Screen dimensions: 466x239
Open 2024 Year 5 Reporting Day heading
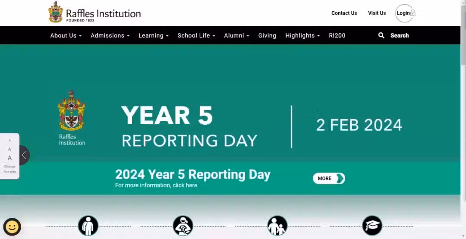(192, 174)
